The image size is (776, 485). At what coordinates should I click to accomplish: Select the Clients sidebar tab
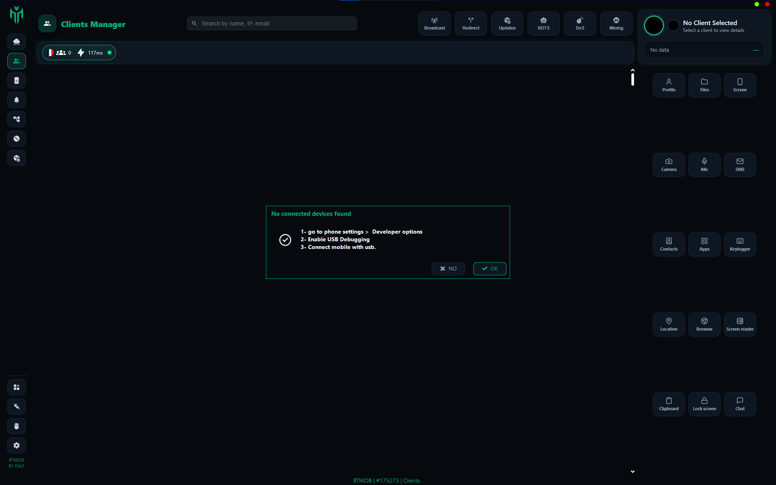17,61
